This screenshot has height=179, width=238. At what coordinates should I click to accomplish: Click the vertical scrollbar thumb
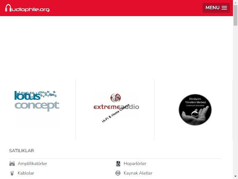[235, 15]
